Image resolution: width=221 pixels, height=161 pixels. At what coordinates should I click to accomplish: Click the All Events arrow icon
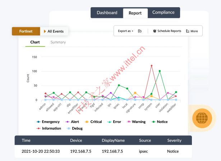click(45, 31)
